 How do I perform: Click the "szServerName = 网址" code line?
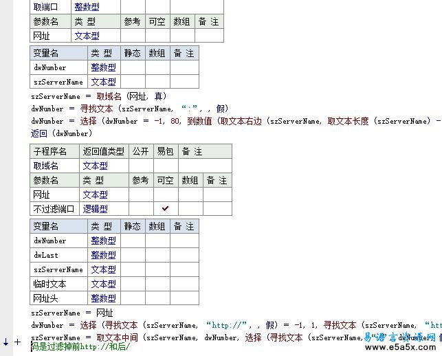(x=72, y=313)
